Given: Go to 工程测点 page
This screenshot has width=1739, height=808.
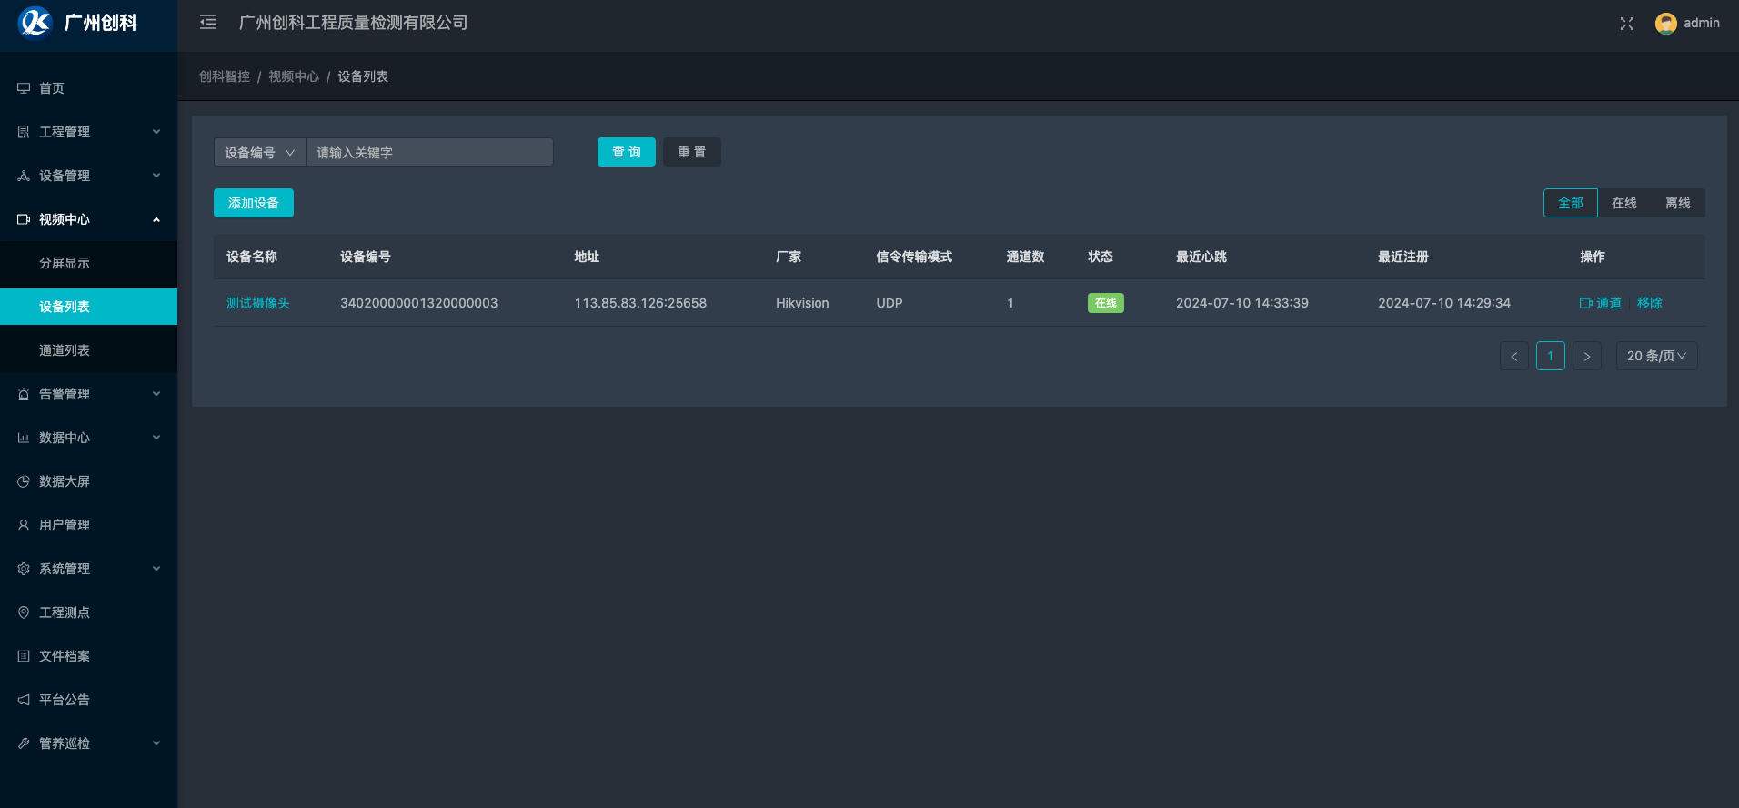Looking at the screenshot, I should [65, 612].
